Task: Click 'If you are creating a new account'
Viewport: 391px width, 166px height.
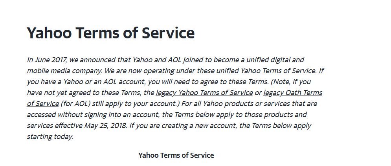Action: 183,126
